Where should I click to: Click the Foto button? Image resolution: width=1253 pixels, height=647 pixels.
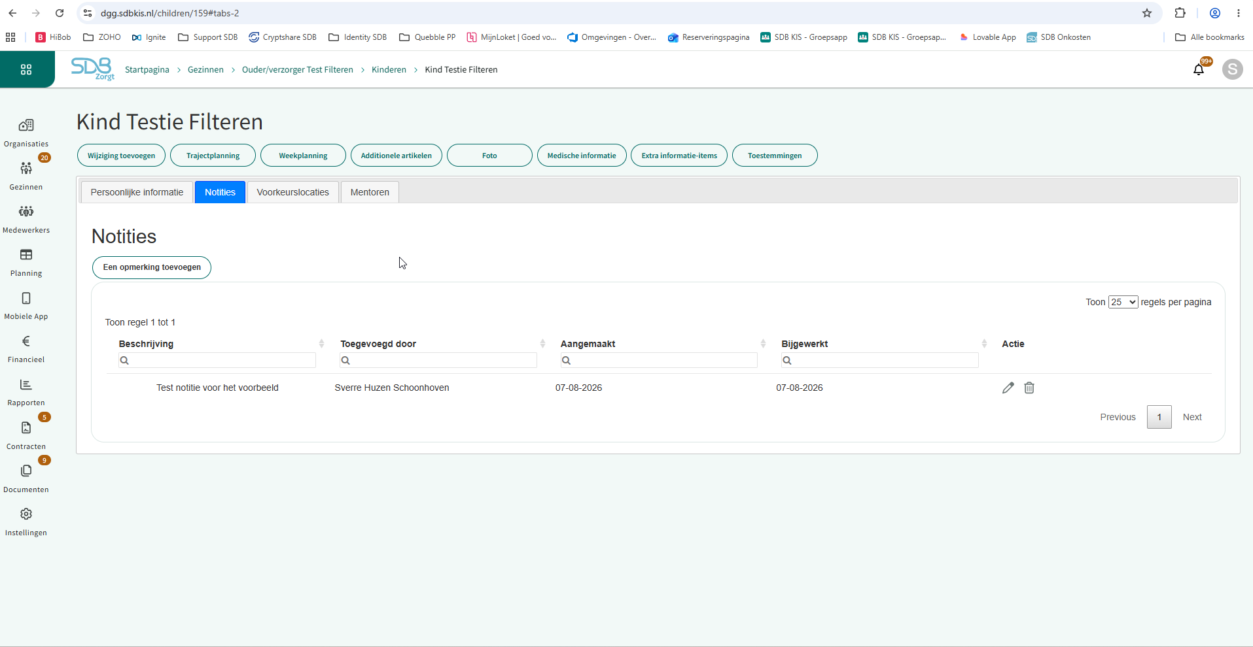pos(489,156)
